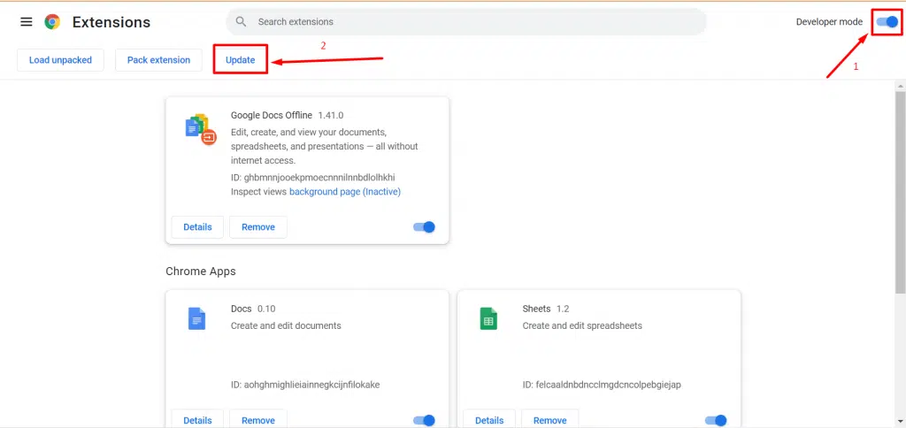906x428 pixels.
Task: Click the Chrome logo icon
Action: coord(52,22)
